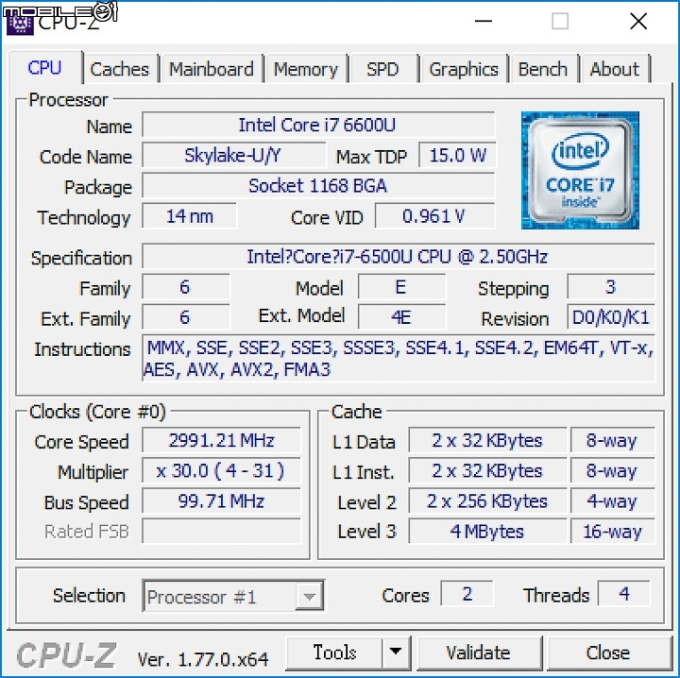Screen dimensions: 680x678
Task: Expand the Processor #1 selection combo box
Action: click(233, 596)
